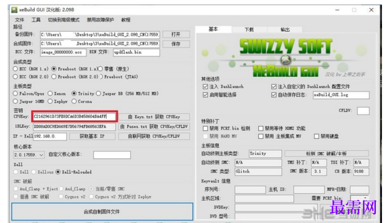The image size is (386, 223).
Task: Click the xeBuild GUI title bar icon
Action: pos(15,10)
